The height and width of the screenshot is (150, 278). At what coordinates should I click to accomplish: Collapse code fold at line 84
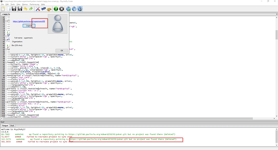coord(6,49)
